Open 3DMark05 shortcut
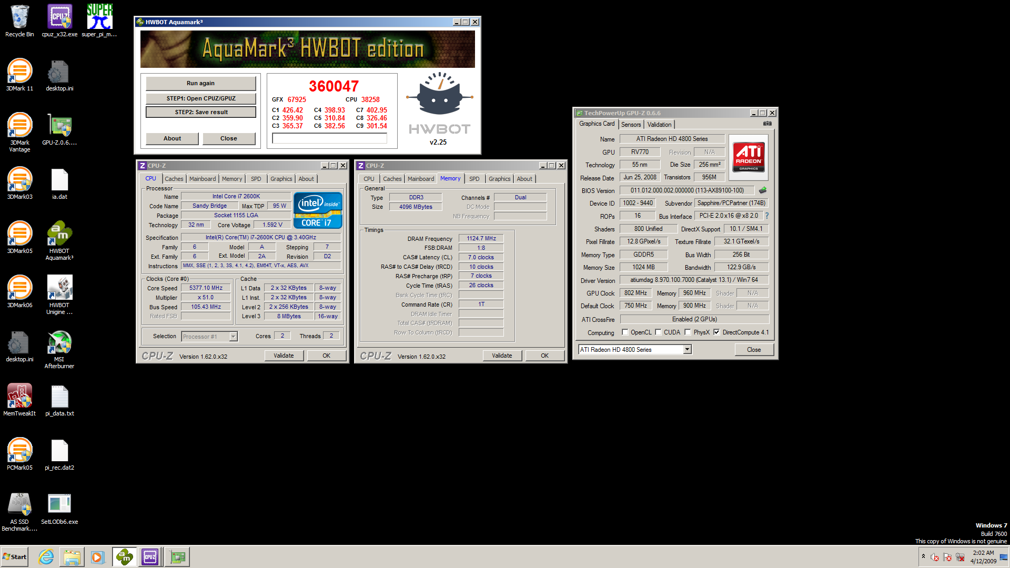Image resolution: width=1010 pixels, height=568 pixels. click(x=19, y=238)
